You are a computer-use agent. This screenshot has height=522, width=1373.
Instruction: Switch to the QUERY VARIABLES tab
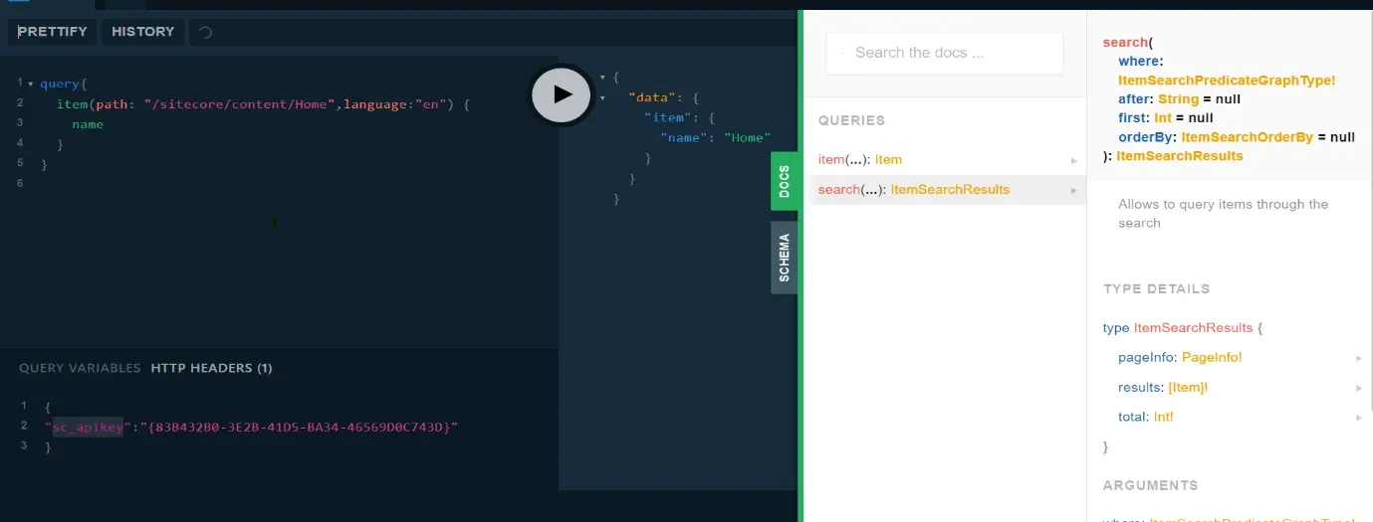[80, 368]
